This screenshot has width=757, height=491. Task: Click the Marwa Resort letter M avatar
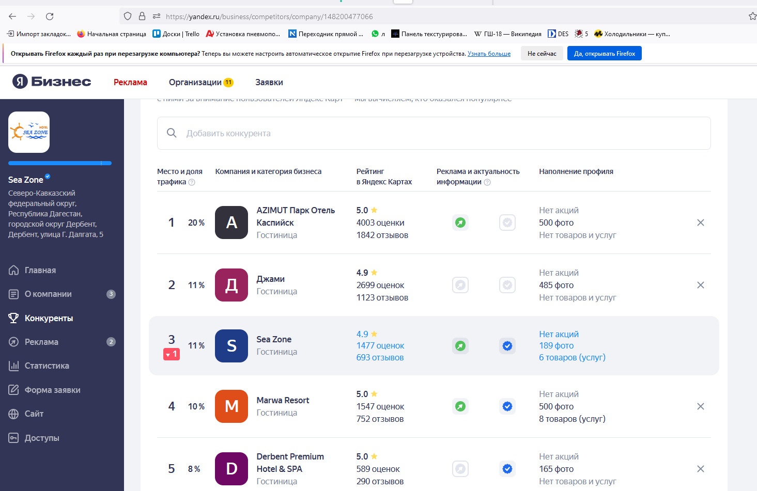pos(231,406)
